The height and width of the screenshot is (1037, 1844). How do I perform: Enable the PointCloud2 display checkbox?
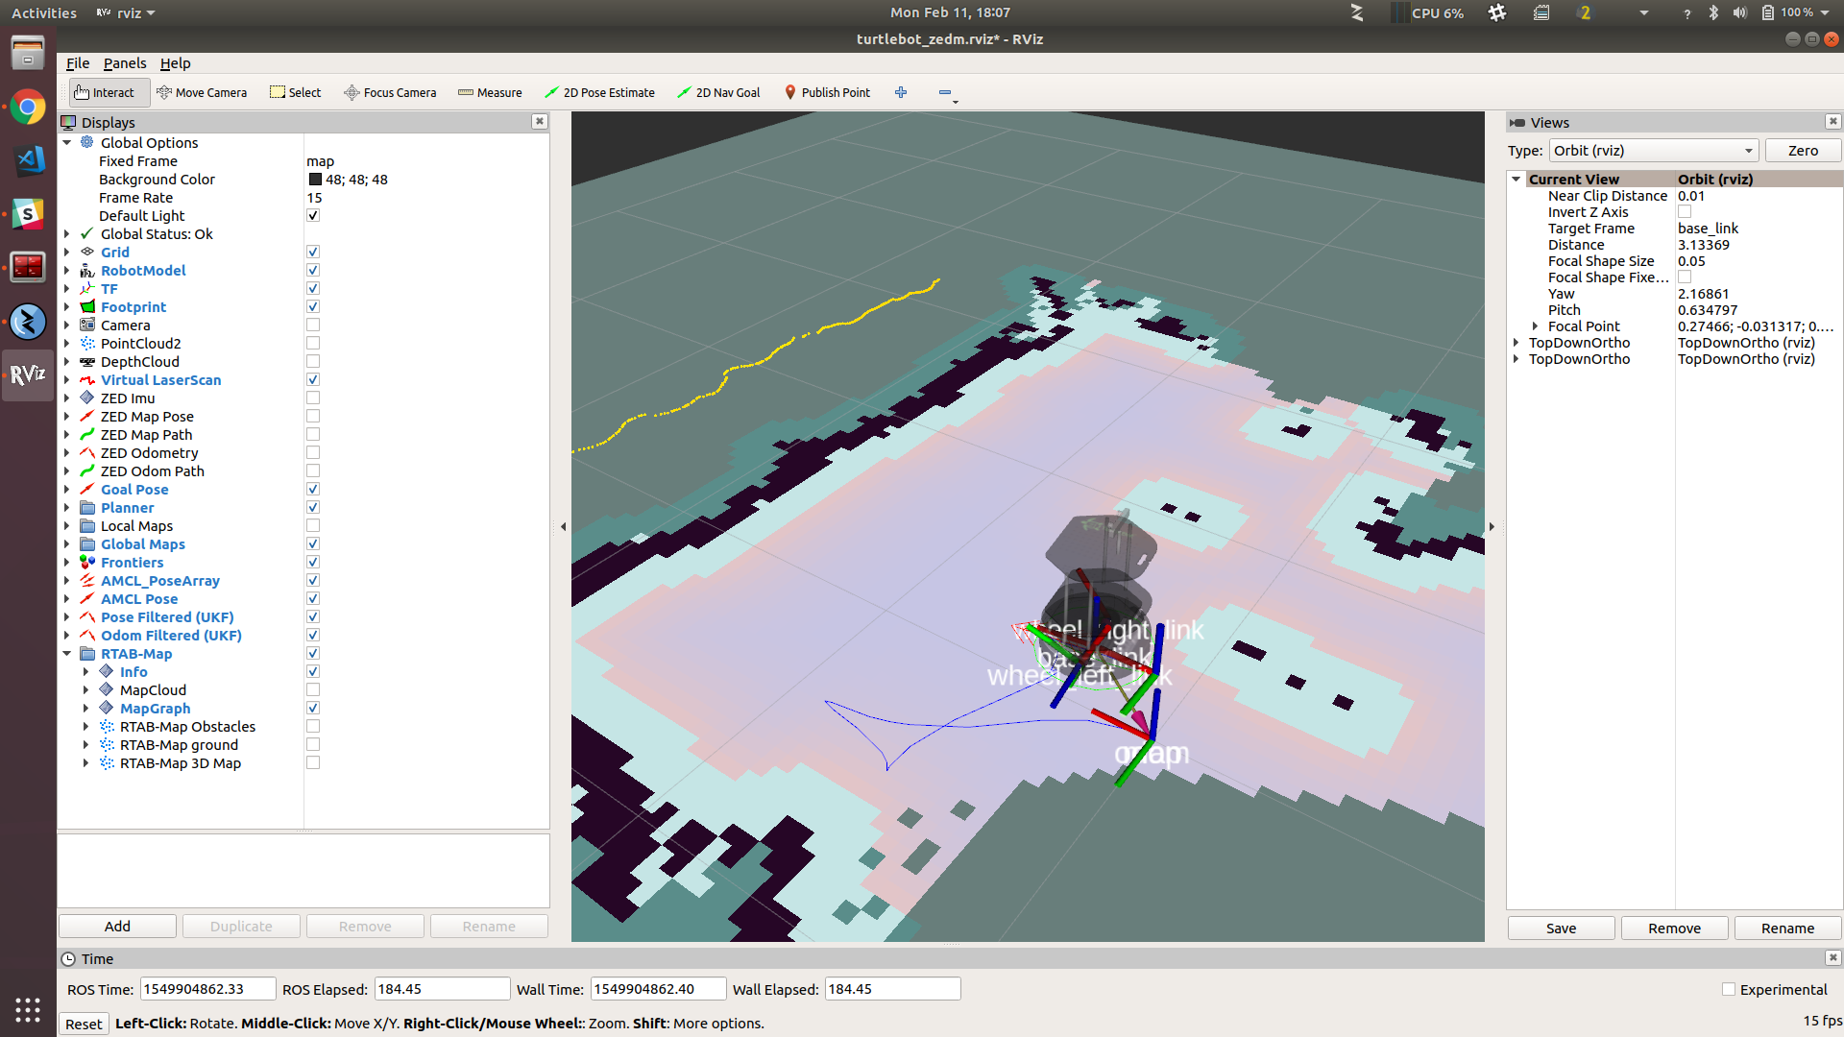coord(313,344)
